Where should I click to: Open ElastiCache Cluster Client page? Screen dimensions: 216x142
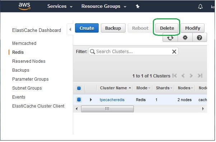pos(38,106)
